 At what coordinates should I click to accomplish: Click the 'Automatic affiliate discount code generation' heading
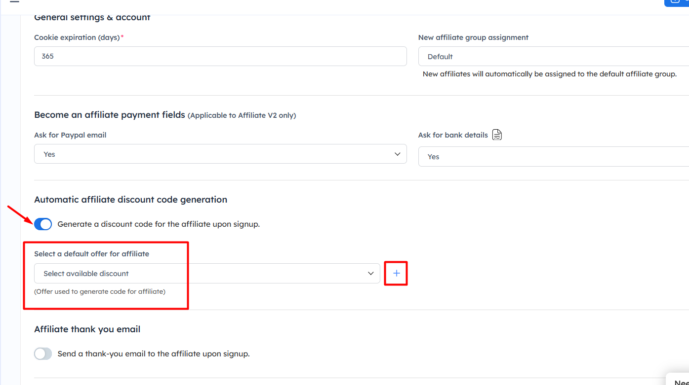click(x=130, y=200)
